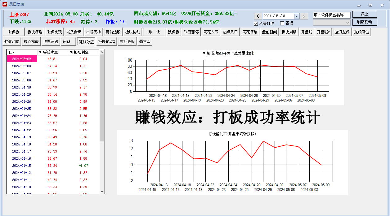Click the 打板成功率 line chart
Viewport: 390px width, 216px height.
coord(229,77)
